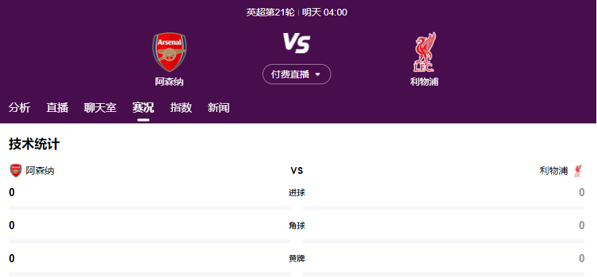The image size is (597, 277).
Task: Click the large Arsenal crest in header
Action: click(x=170, y=52)
